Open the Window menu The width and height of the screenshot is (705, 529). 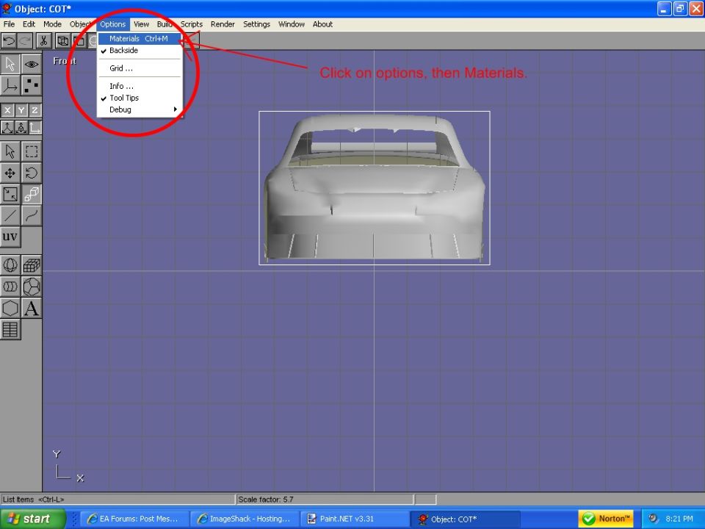[x=292, y=24]
